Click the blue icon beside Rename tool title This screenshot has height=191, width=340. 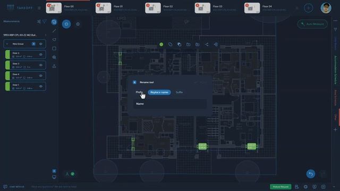coord(134,82)
